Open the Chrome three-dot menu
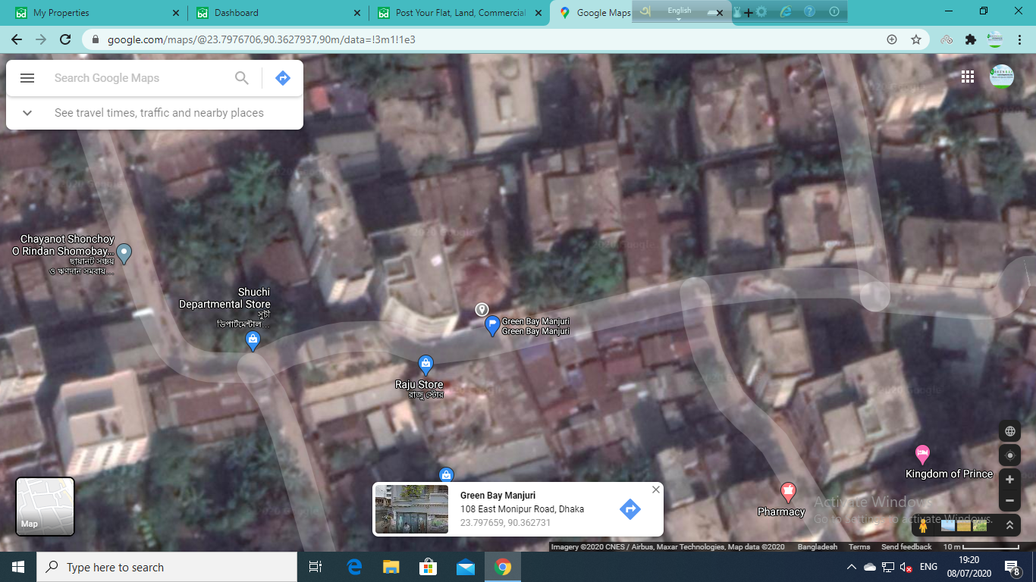The image size is (1036, 582). click(x=1020, y=39)
